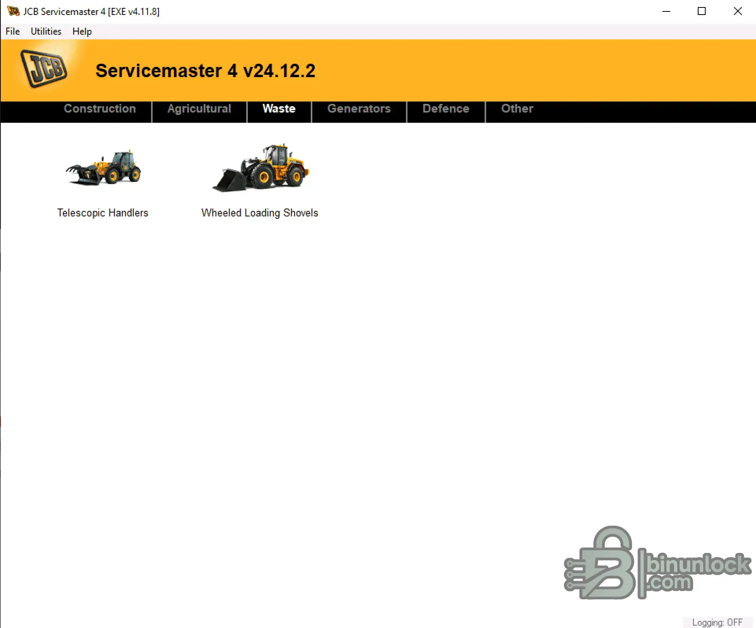This screenshot has height=628, width=756.
Task: Switch to the Other tab
Action: click(517, 109)
